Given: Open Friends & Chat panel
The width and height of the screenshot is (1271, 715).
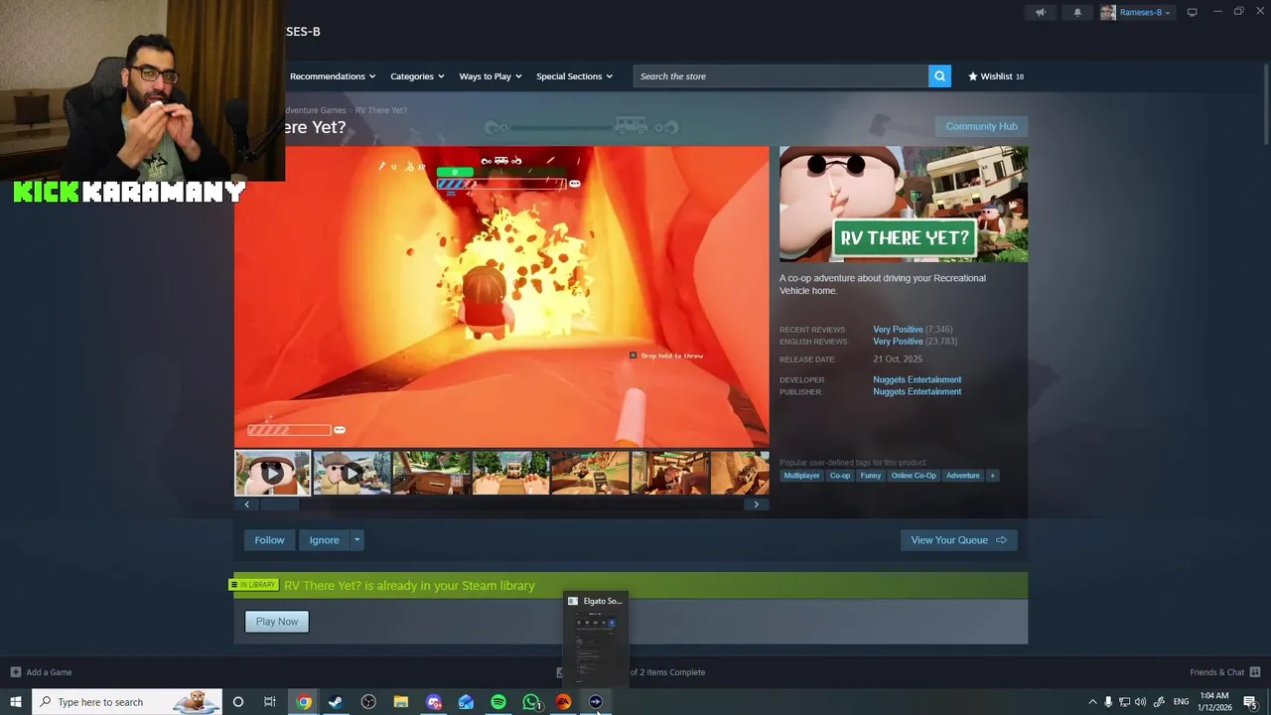Looking at the screenshot, I should tap(1224, 672).
